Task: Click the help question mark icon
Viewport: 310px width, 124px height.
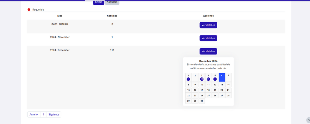Action: 309,120
